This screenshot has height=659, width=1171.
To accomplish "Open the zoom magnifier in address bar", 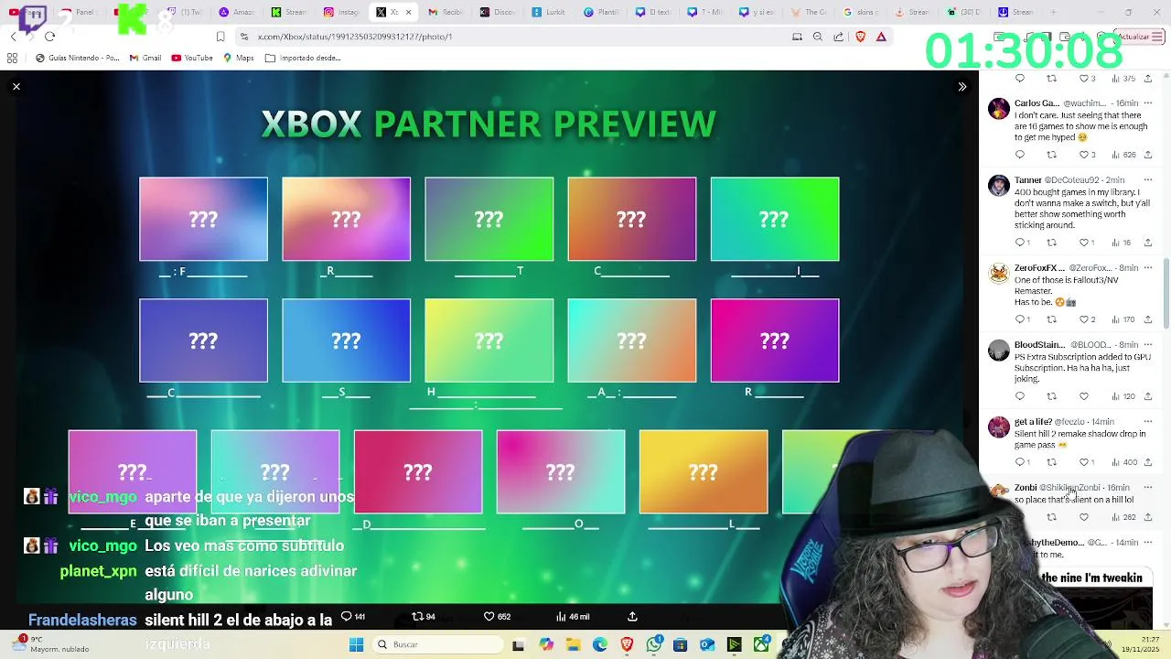I will (x=817, y=37).
